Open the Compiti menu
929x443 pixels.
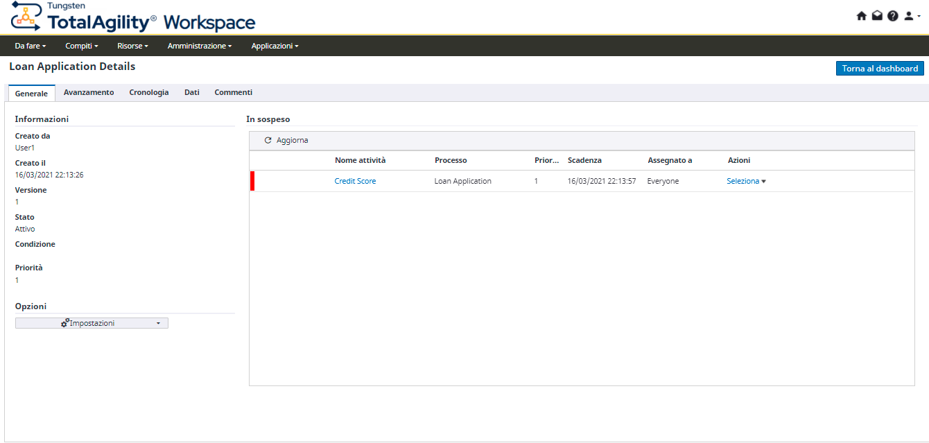click(x=82, y=46)
